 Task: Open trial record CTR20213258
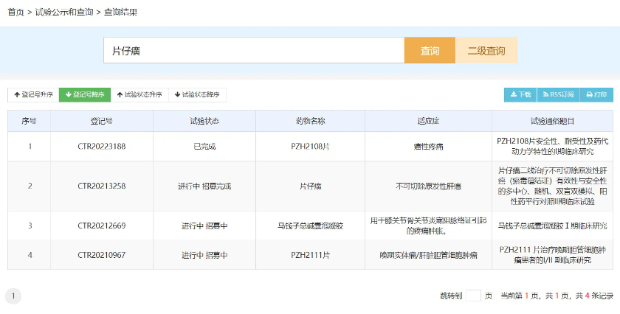tap(102, 186)
